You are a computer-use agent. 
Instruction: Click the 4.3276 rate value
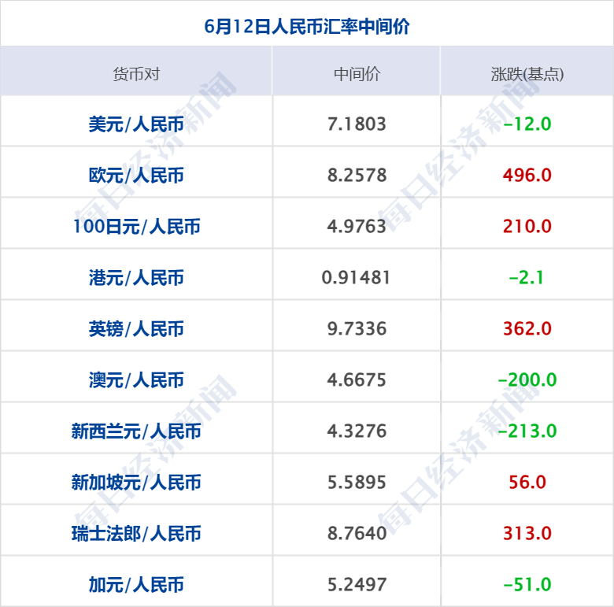coord(357,431)
